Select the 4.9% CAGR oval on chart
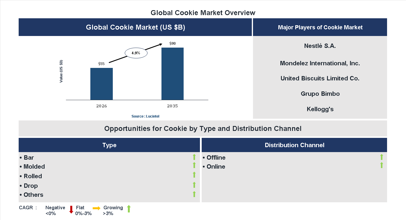This screenshot has height=220, width=406. 136,53
